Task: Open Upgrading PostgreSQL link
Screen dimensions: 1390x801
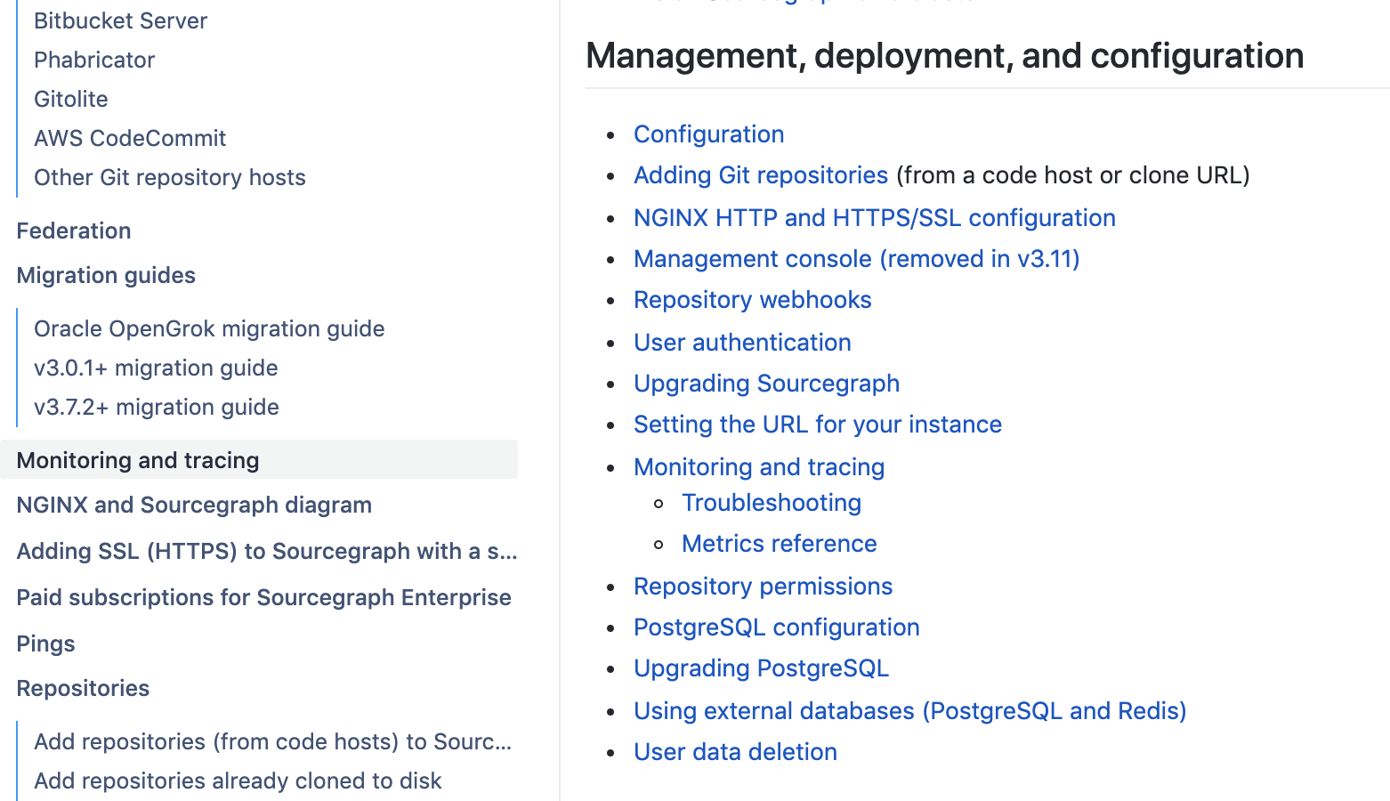Action: click(762, 668)
